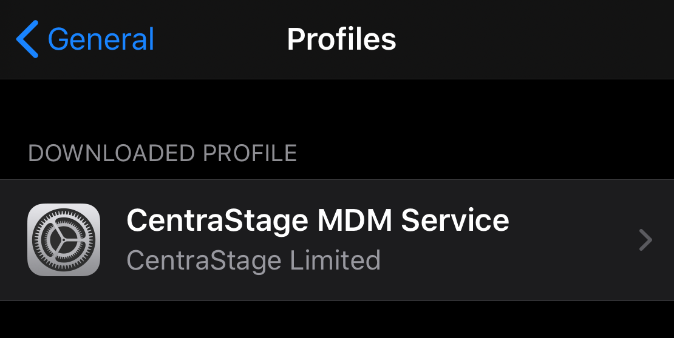Tap the cogwheel center of profile icon
The width and height of the screenshot is (674, 338).
click(x=64, y=240)
